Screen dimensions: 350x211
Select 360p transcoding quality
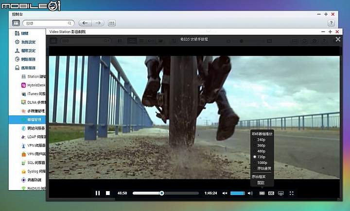click(x=260, y=146)
